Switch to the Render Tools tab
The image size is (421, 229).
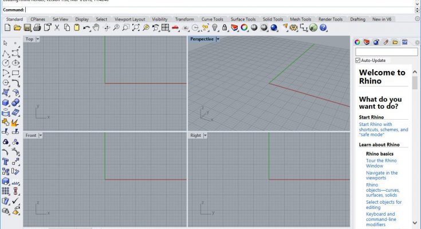(x=330, y=19)
